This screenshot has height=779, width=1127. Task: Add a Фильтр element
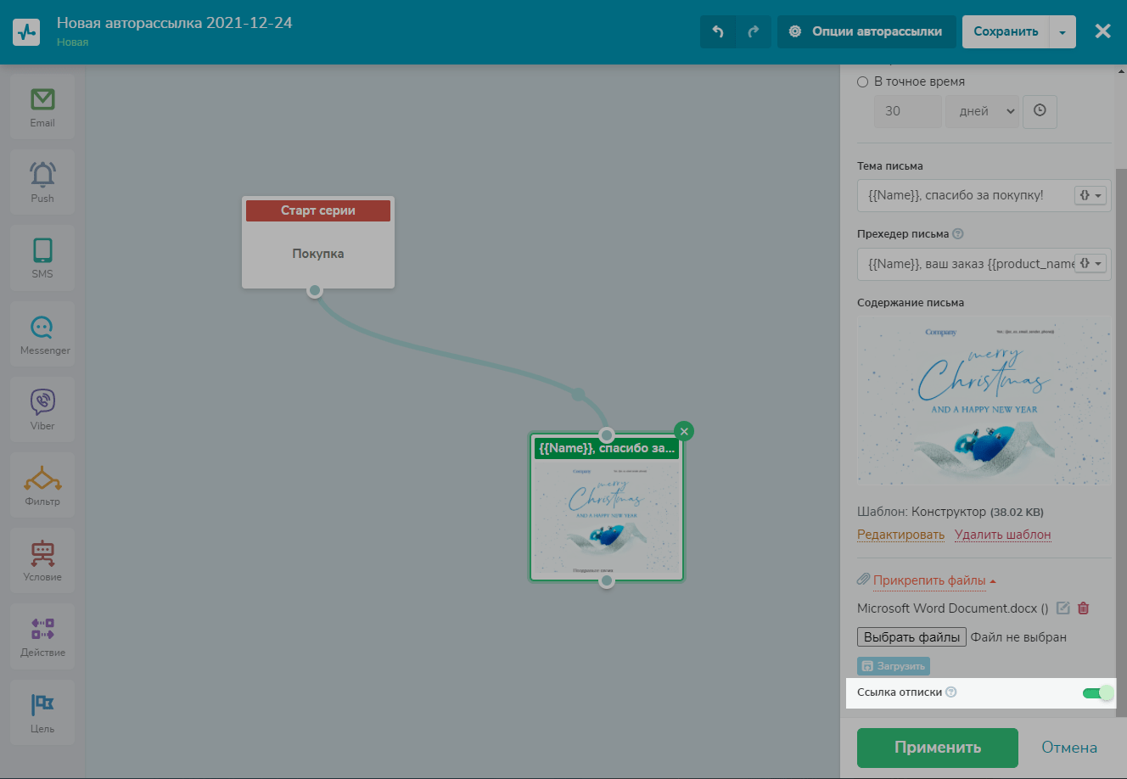click(42, 485)
